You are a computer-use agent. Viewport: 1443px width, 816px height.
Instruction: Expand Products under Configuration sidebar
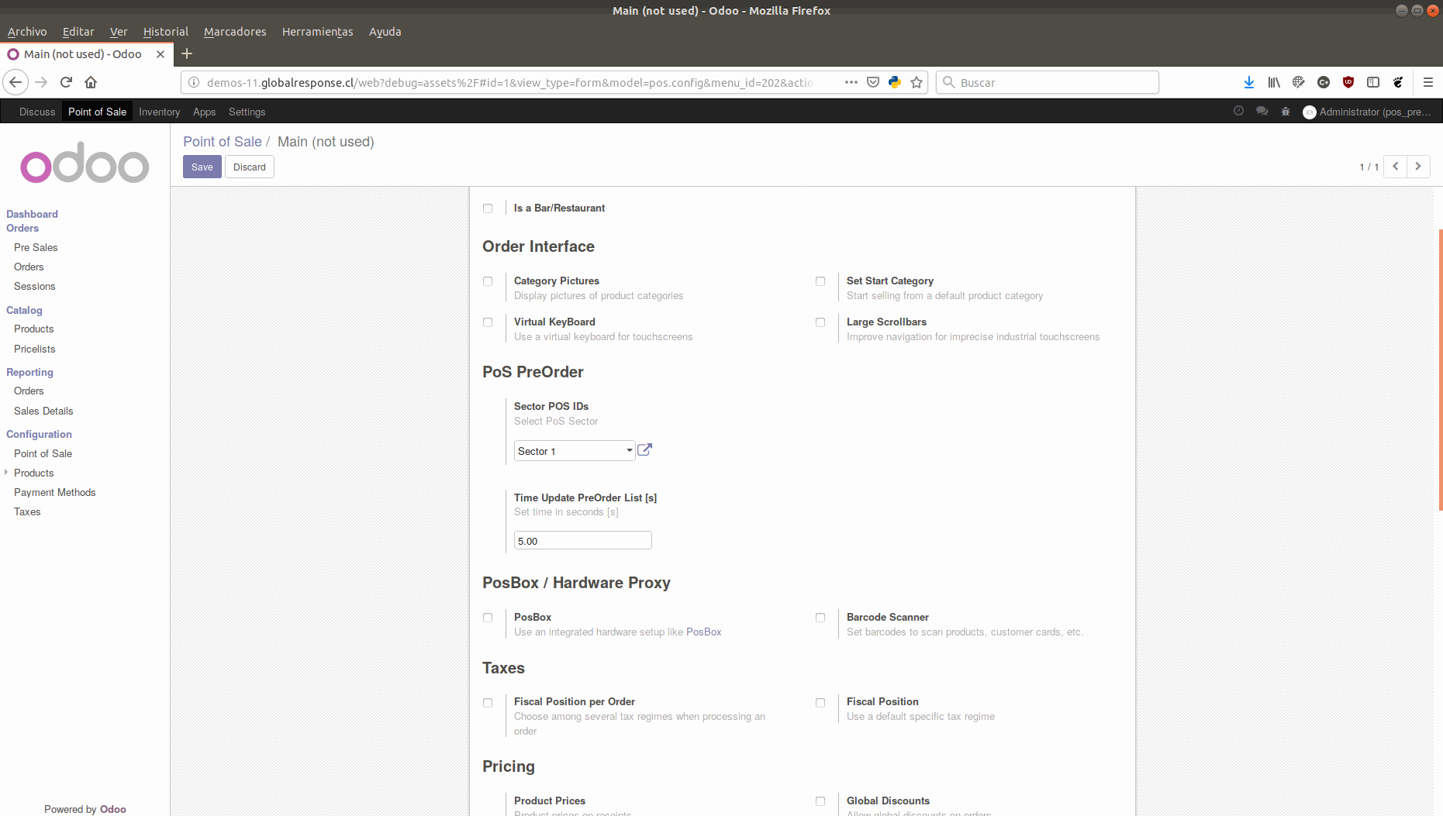point(7,473)
